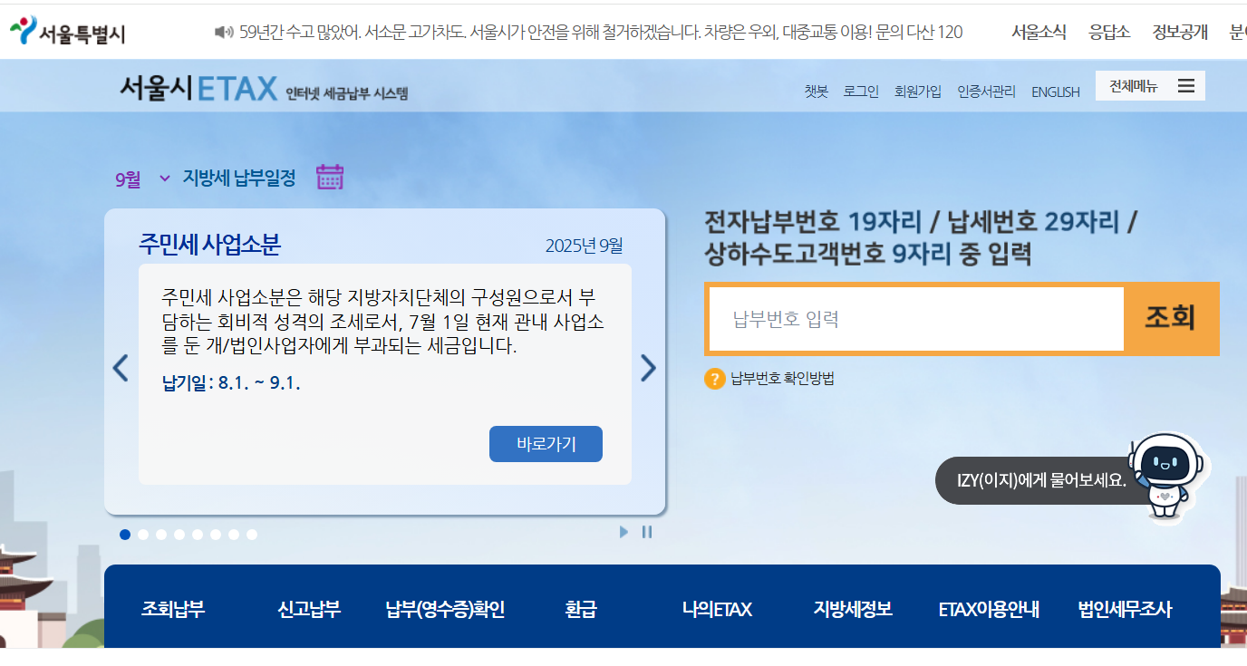Click the 납부번호 확인방법 link
Image resolution: width=1247 pixels, height=666 pixels.
coord(783,379)
